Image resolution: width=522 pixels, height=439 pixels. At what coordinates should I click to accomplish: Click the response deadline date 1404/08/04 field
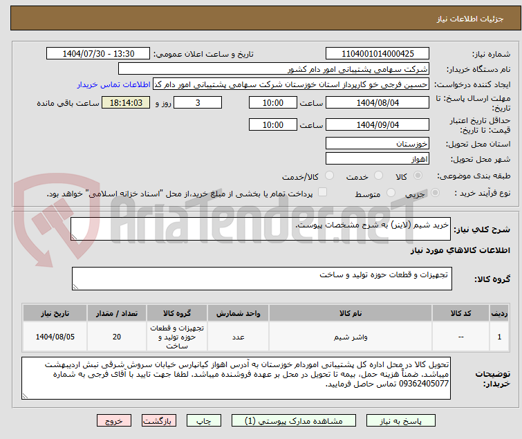click(377, 102)
